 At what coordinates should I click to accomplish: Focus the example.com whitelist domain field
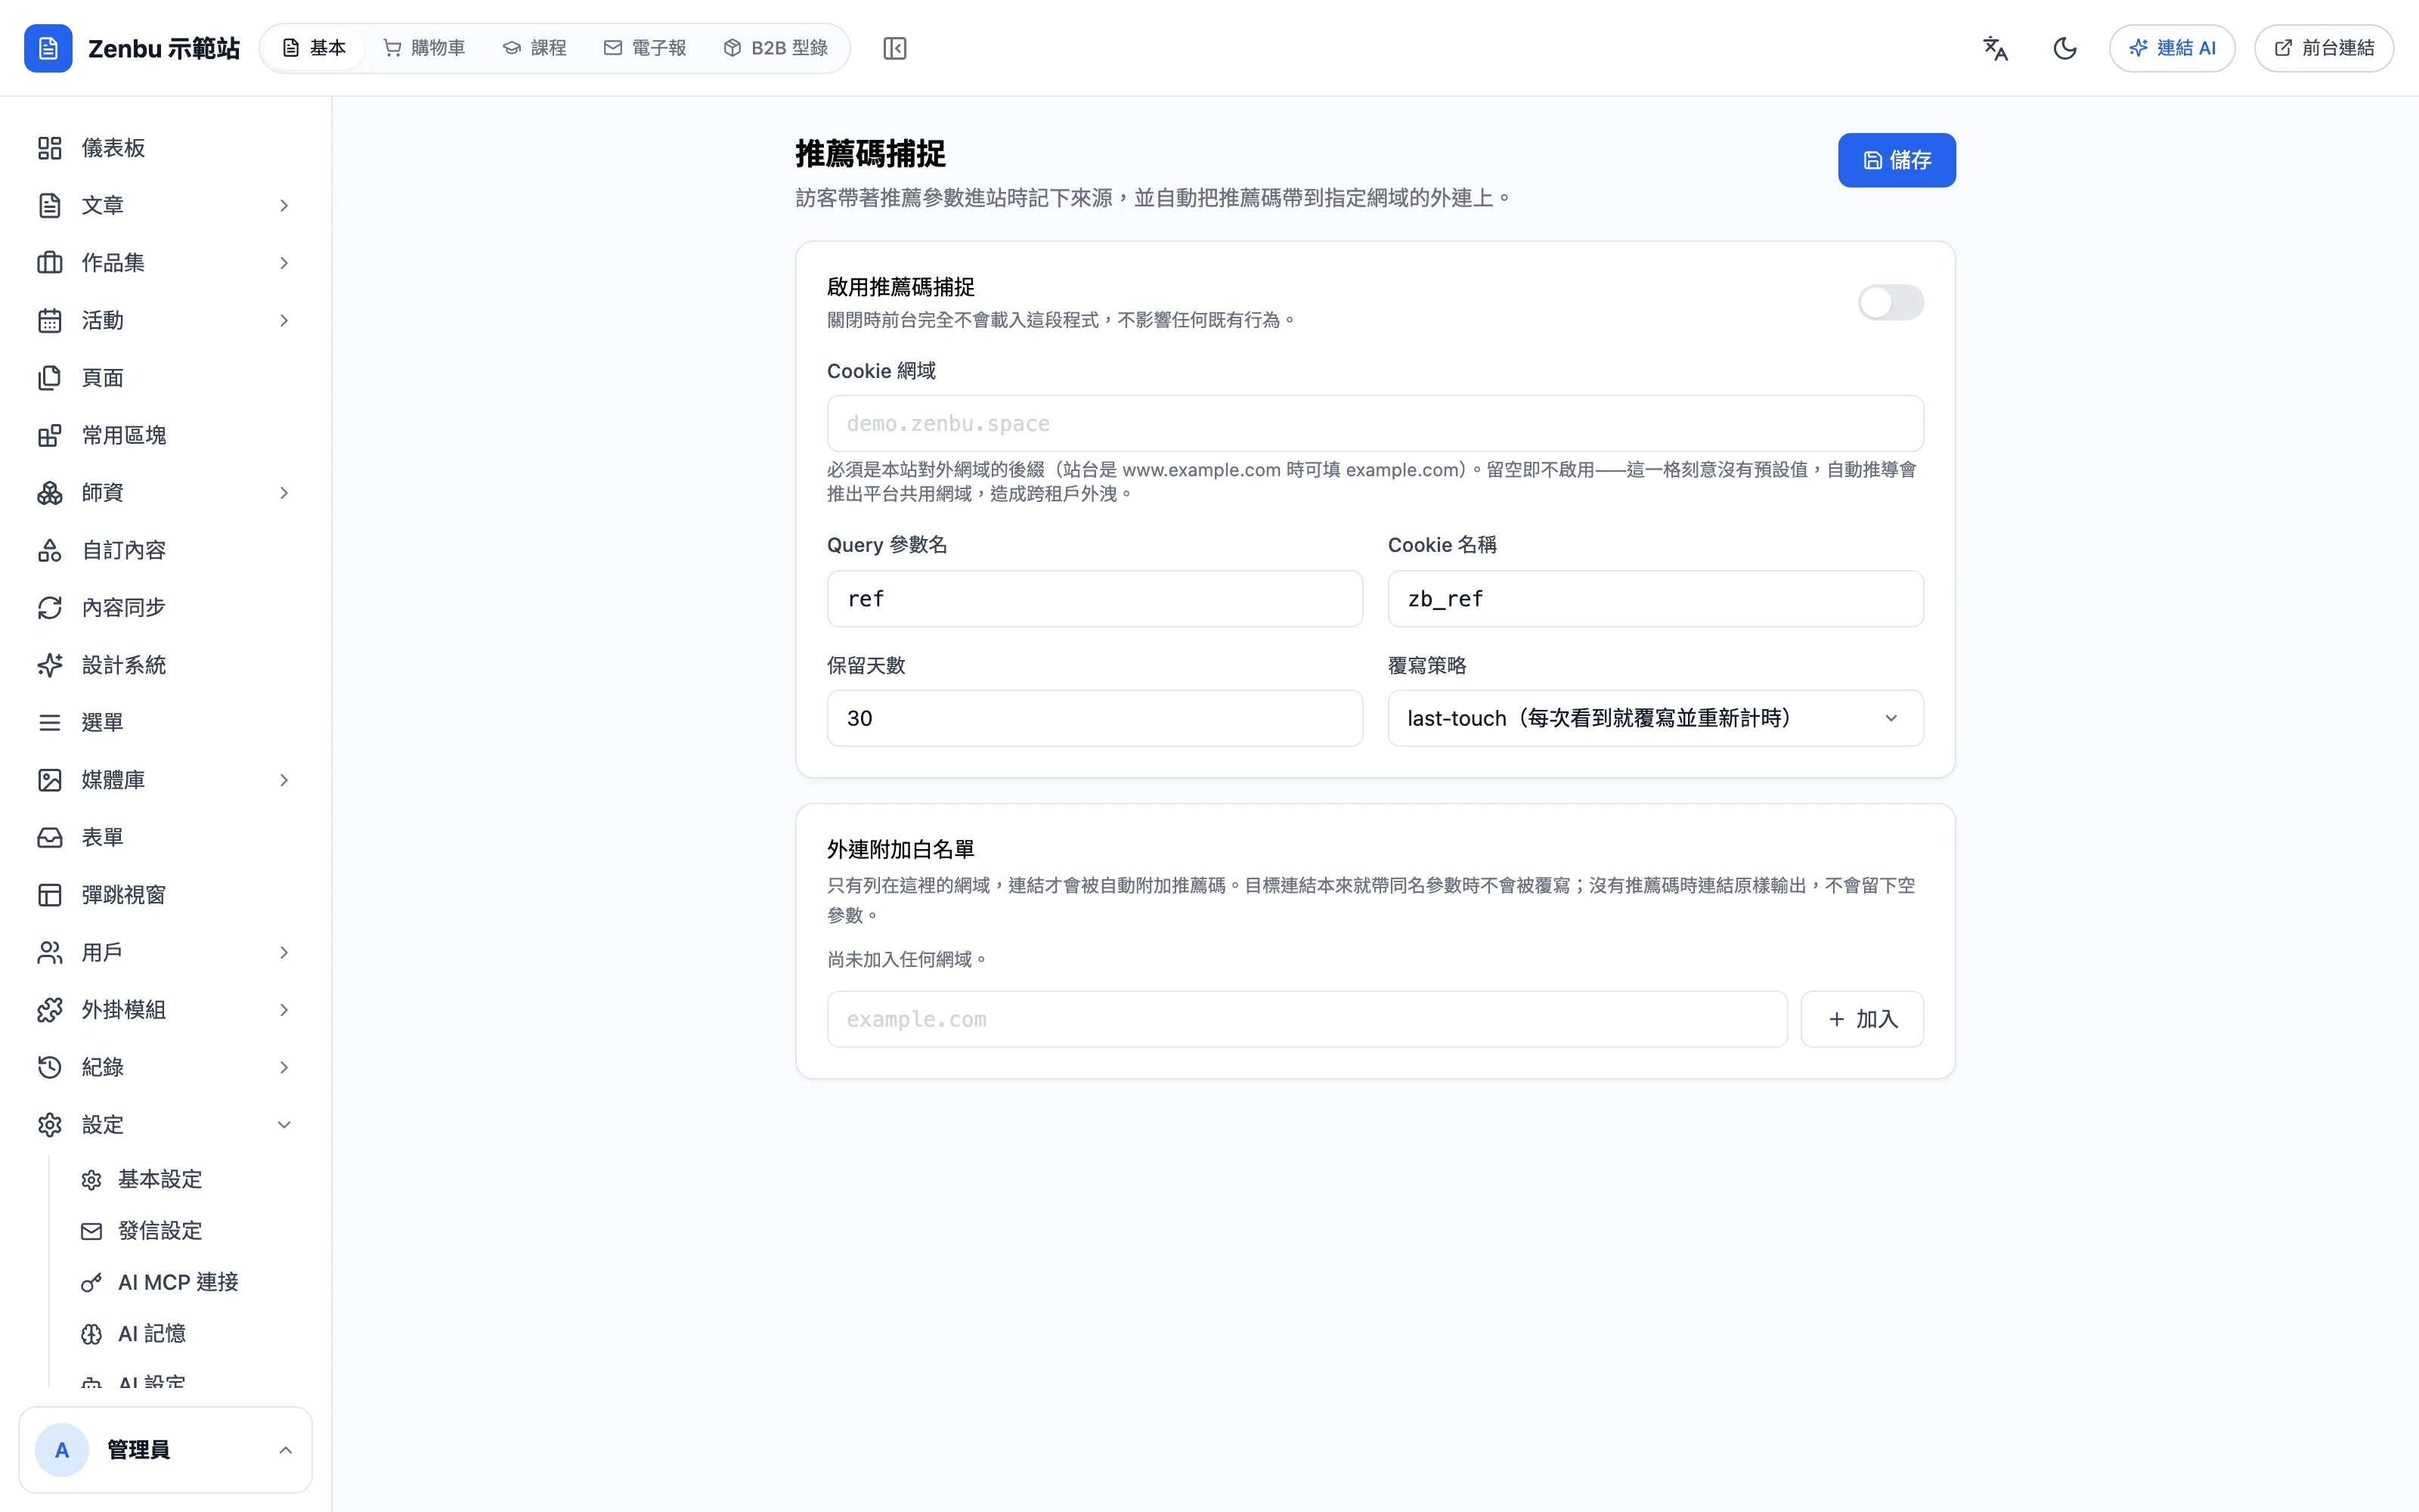click(x=1308, y=1019)
